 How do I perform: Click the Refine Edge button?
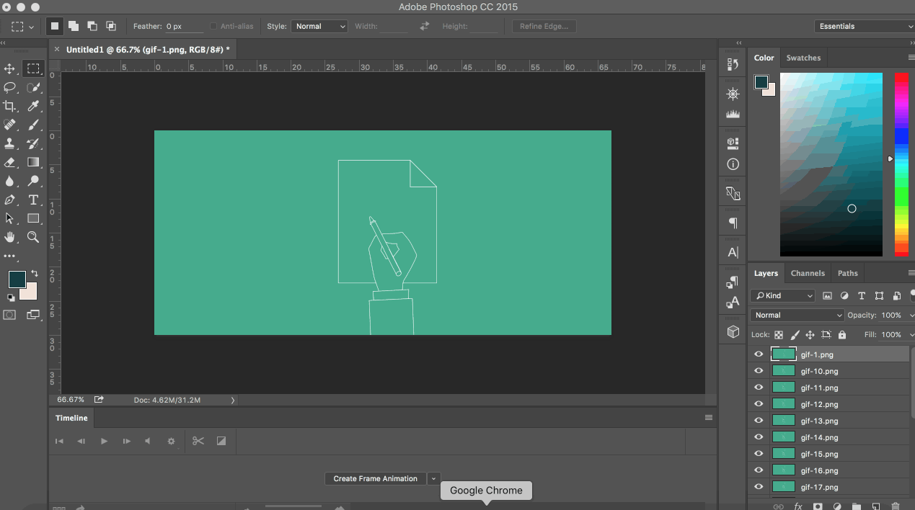pyautogui.click(x=544, y=26)
